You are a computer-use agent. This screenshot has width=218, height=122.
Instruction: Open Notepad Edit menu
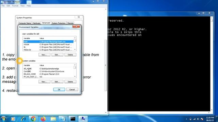pyautogui.click(x=8, y=6)
